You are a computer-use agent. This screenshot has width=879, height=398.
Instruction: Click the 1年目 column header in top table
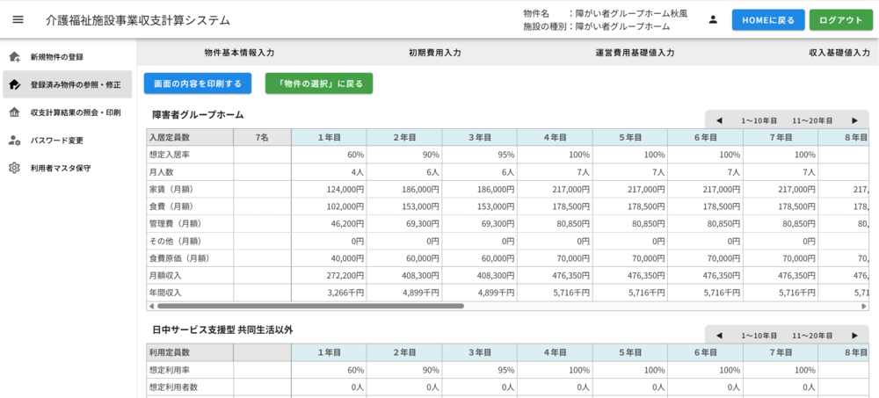click(x=329, y=137)
